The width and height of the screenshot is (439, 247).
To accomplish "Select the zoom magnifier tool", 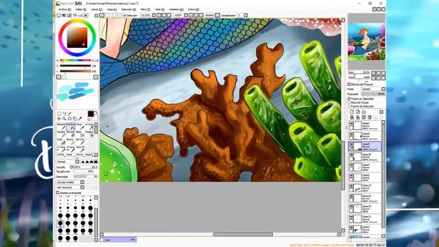I will [64, 119].
